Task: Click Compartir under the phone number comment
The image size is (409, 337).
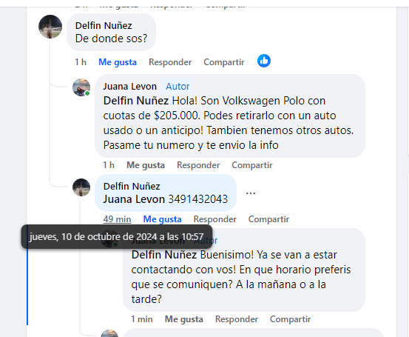Action: click(x=268, y=219)
